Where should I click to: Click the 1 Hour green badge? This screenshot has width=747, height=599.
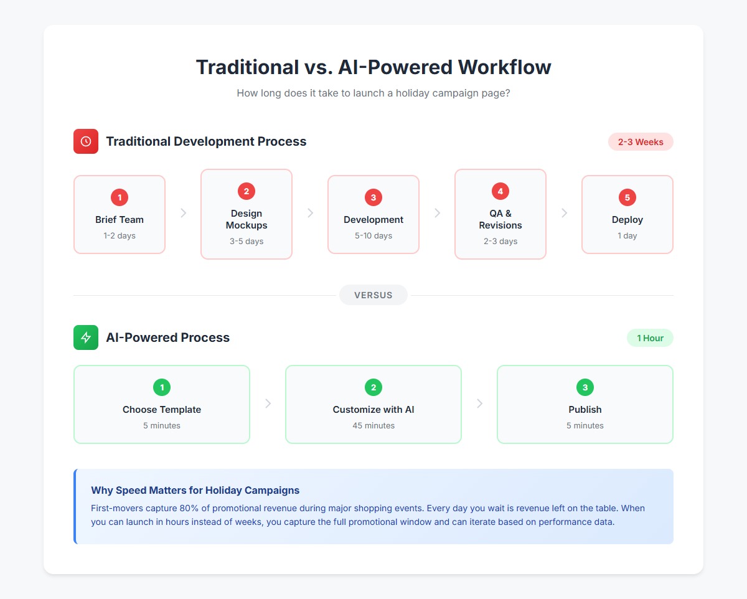[650, 338]
